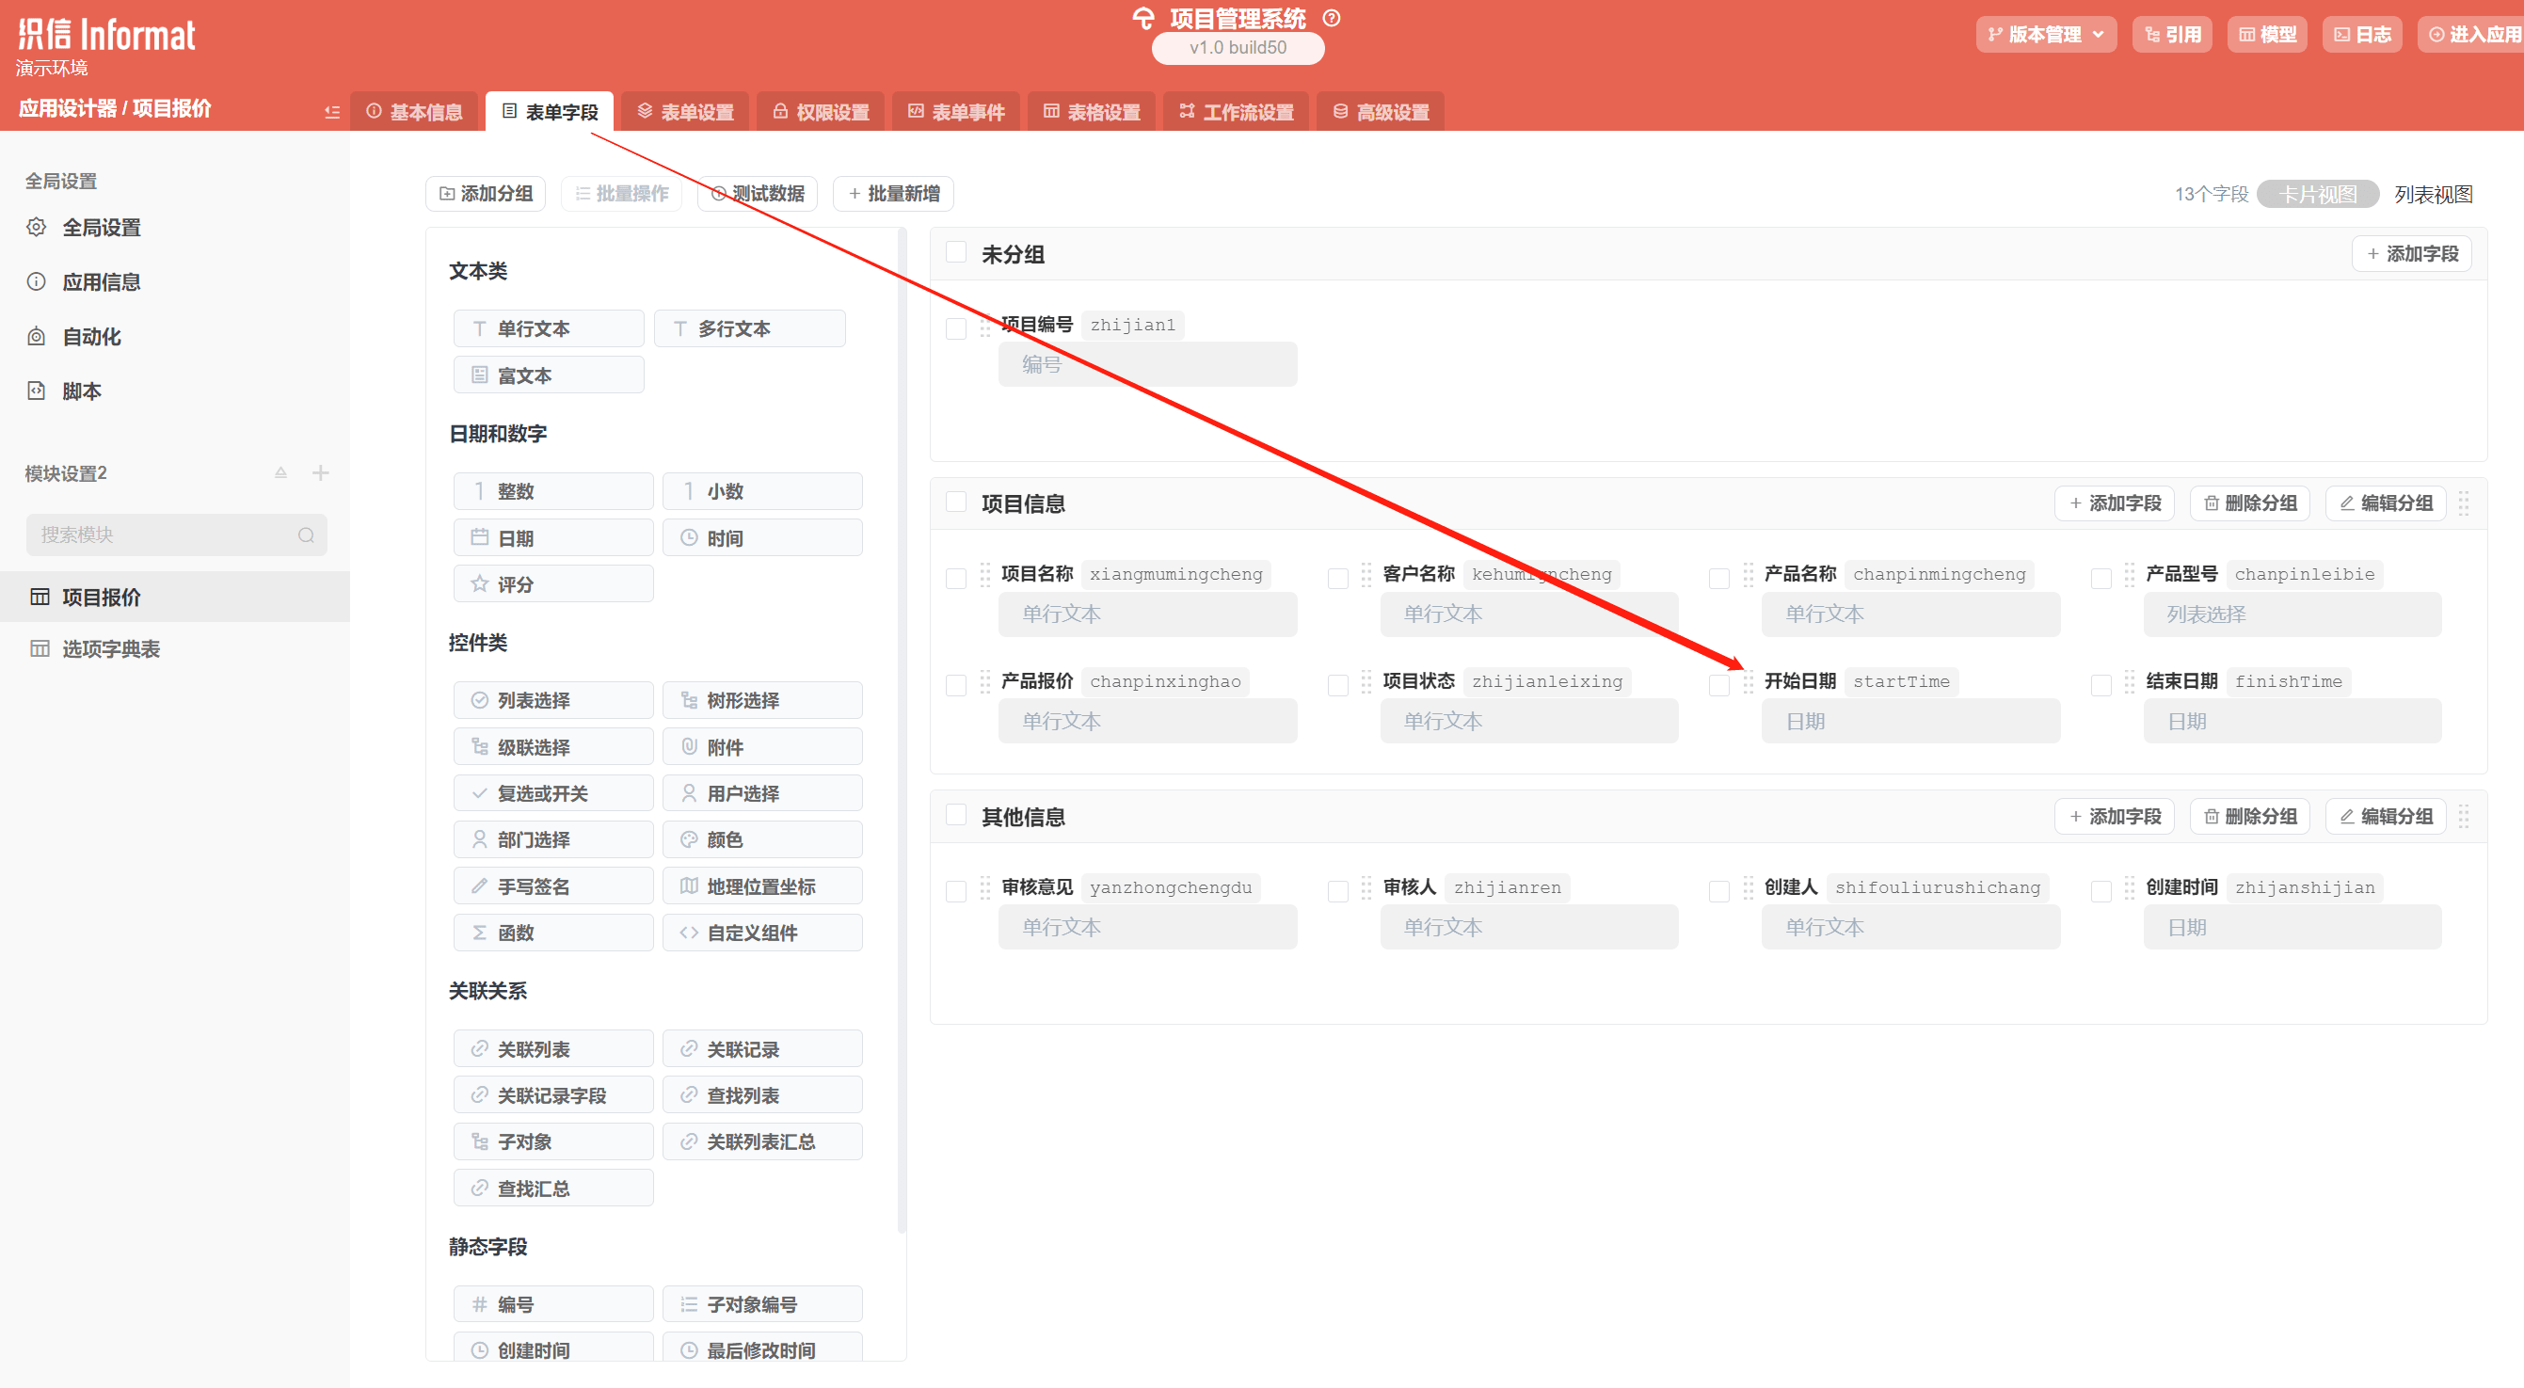Open the 表单设置 tab

click(685, 112)
